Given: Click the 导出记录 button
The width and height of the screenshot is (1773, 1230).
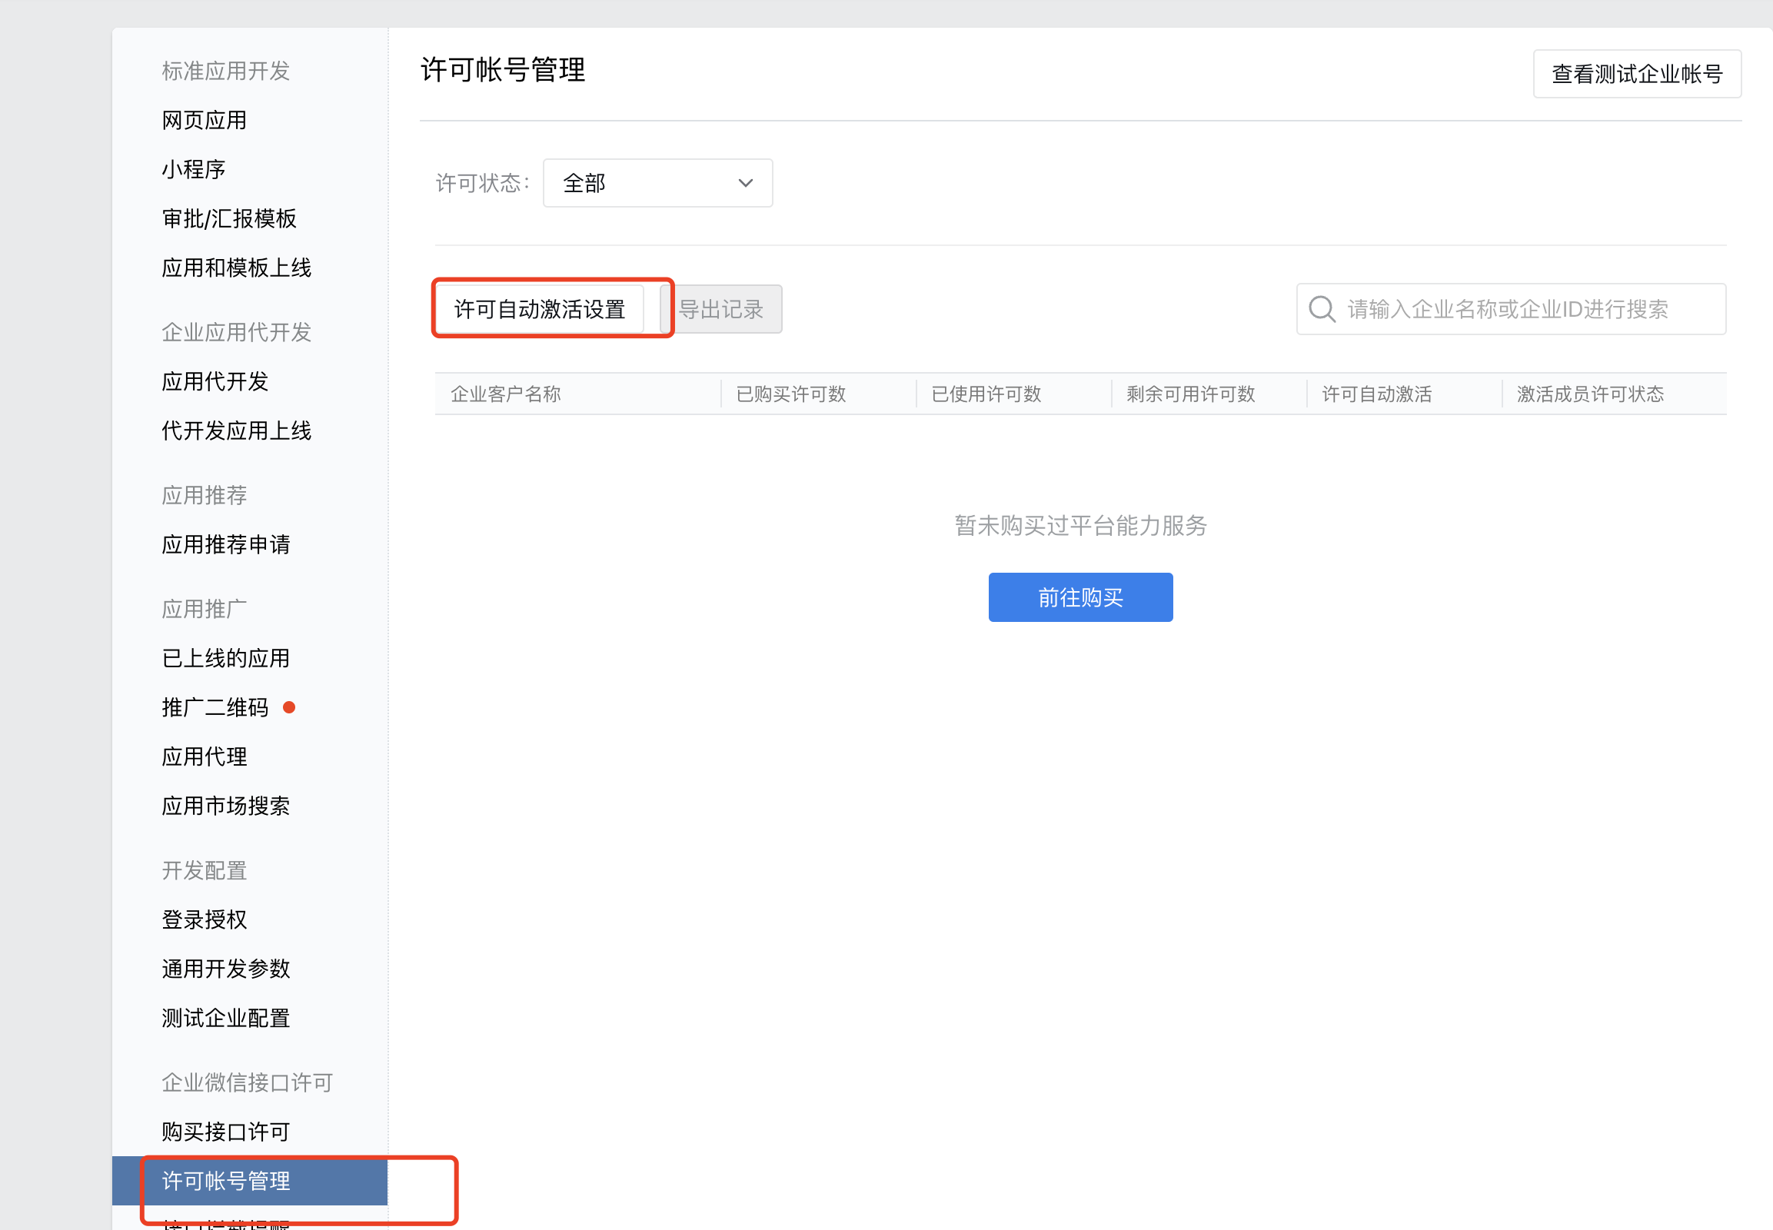Looking at the screenshot, I should [720, 309].
